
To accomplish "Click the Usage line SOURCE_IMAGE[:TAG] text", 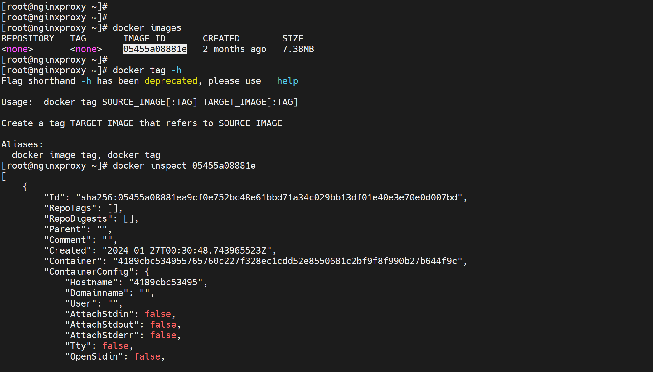I will pos(149,102).
